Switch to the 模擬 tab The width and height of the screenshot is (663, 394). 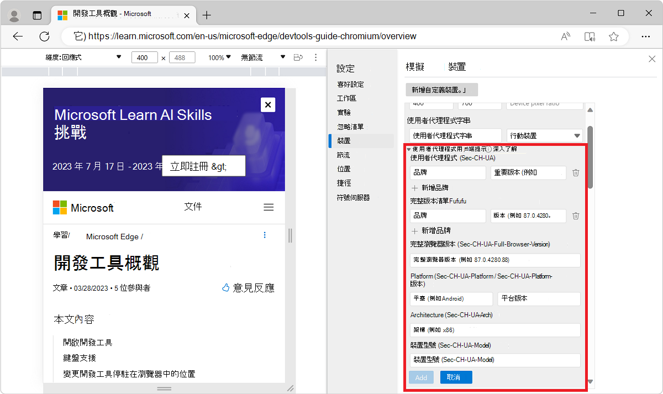(415, 66)
